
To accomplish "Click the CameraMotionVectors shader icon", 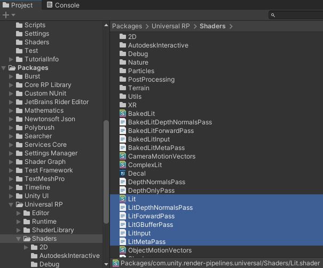I will pos(123,156).
